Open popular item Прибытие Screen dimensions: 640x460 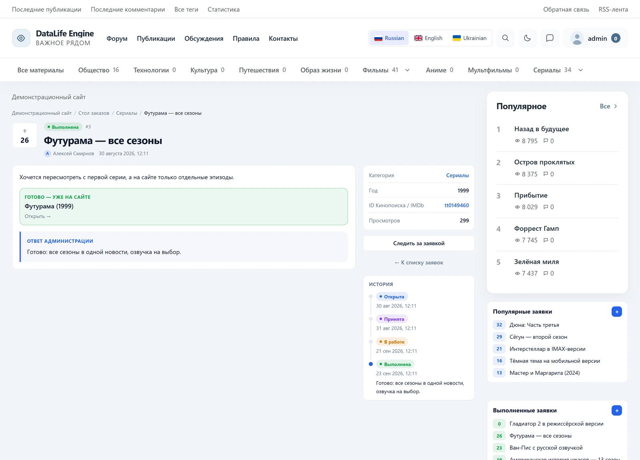[531, 195]
